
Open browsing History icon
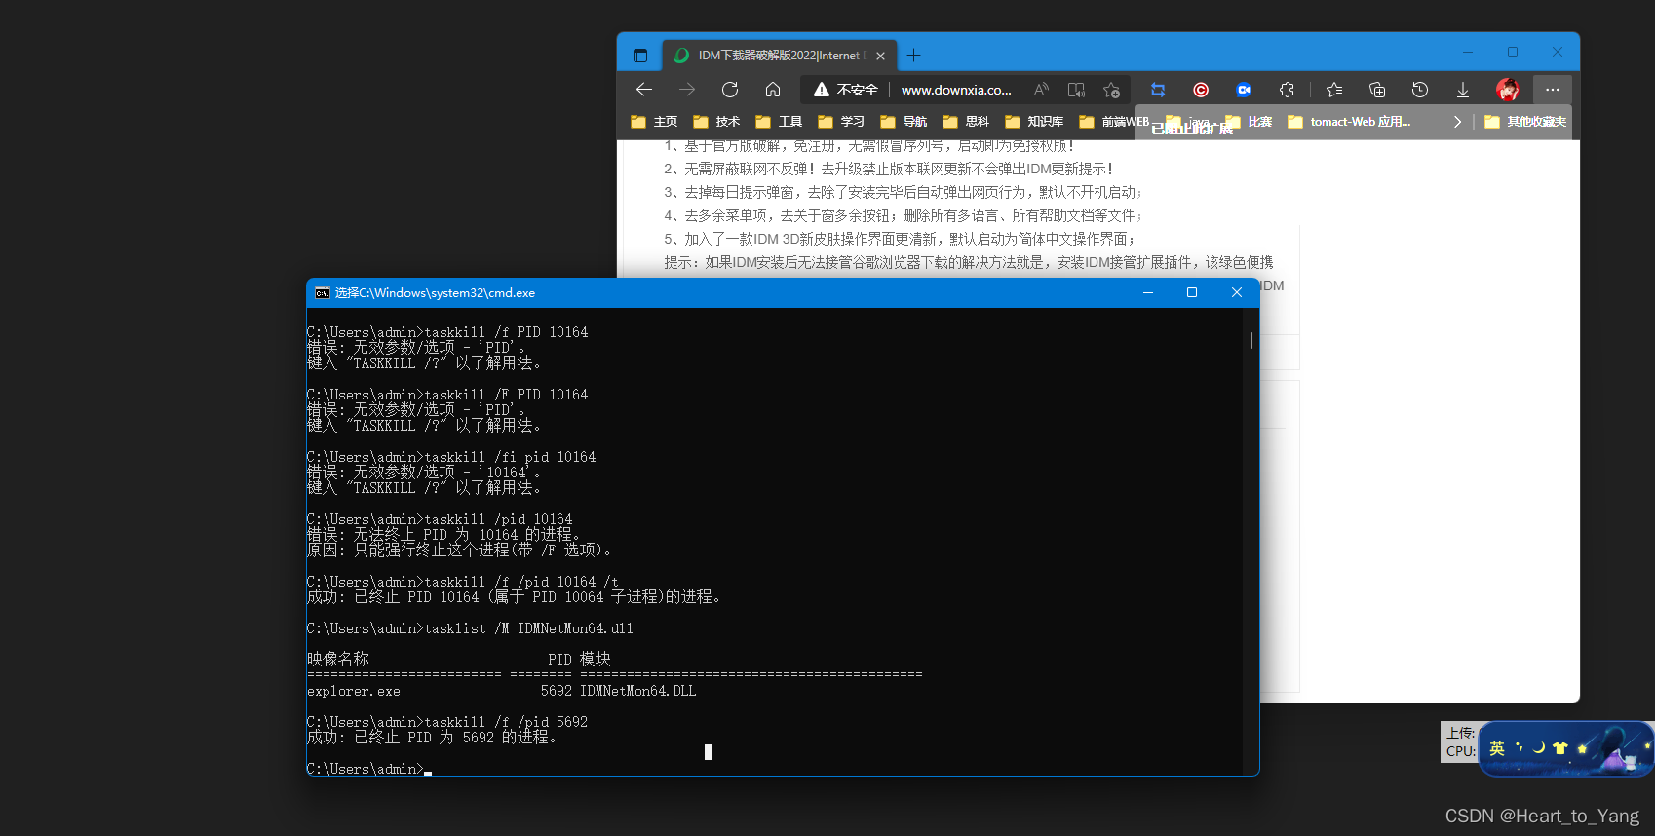pos(1420,90)
